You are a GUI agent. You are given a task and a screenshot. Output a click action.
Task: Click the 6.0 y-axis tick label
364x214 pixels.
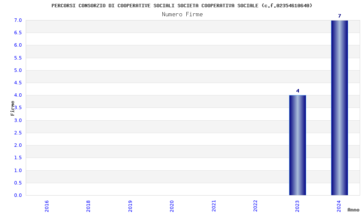(18, 45)
